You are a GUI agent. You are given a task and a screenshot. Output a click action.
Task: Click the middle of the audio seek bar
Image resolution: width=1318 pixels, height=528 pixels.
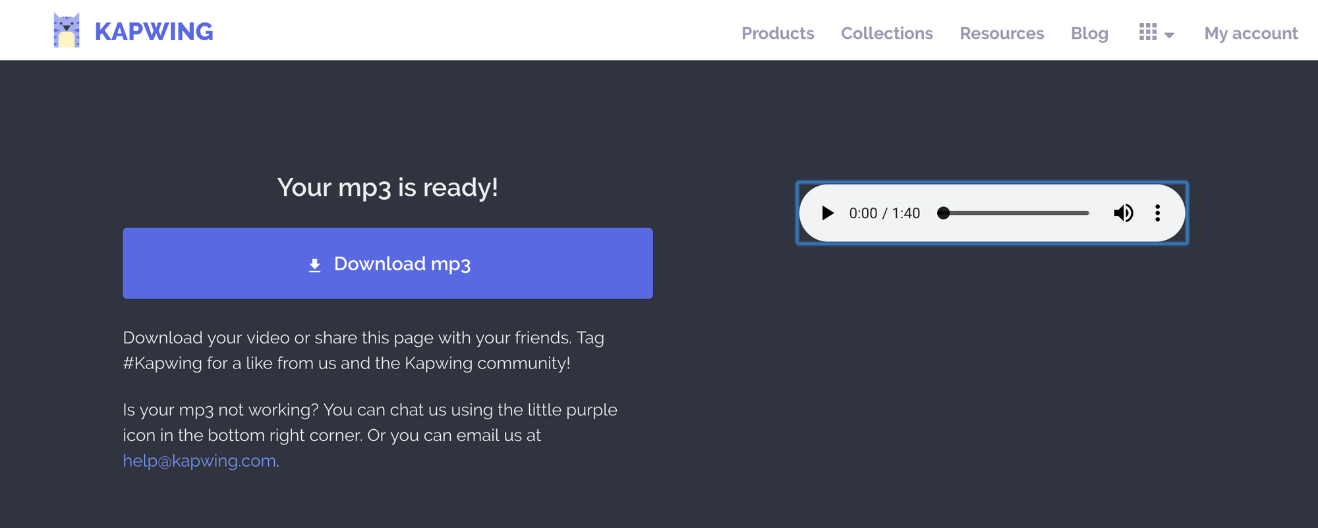pos(1016,213)
